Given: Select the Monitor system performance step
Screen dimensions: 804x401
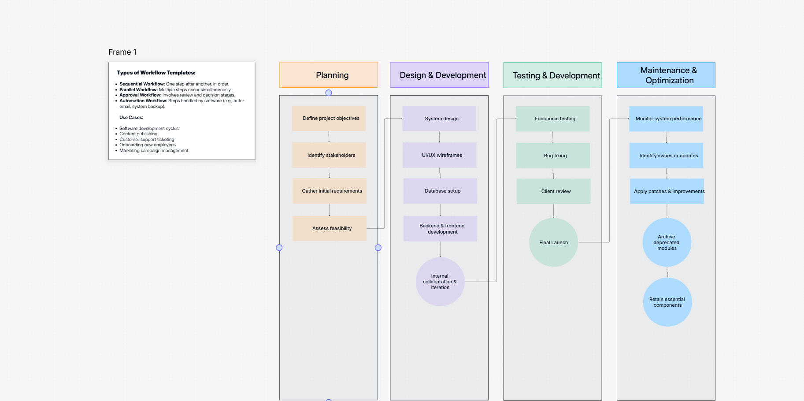Looking at the screenshot, I should (666, 119).
